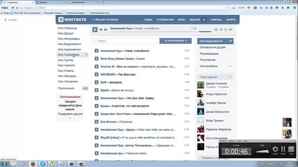Click the browser back arrow button
The image size is (298, 167).
(13, 8)
